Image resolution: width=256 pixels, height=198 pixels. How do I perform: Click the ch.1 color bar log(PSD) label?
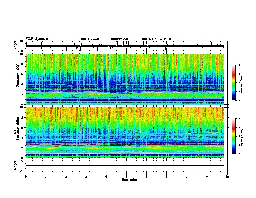[242, 84]
